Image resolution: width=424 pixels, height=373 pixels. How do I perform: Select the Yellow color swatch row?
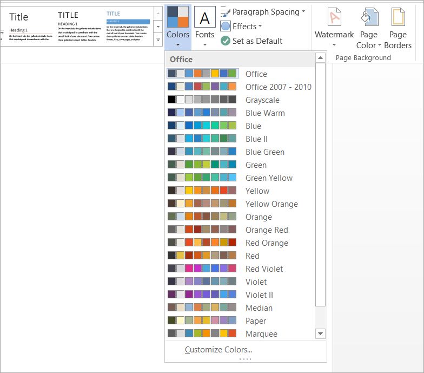(x=202, y=191)
